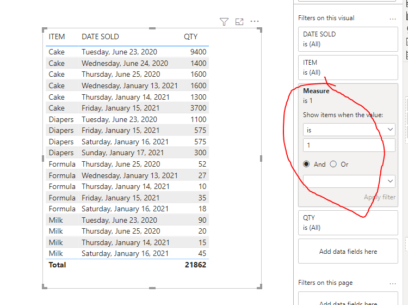
Task: Click the quantity 1300 cell
Action: 198,97
